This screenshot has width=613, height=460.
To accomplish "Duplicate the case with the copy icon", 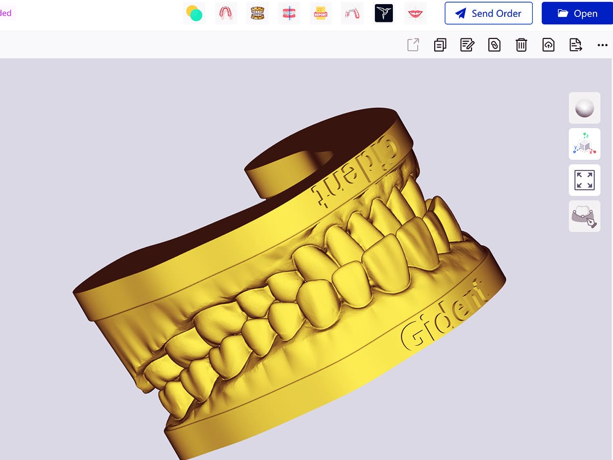I will coord(440,45).
